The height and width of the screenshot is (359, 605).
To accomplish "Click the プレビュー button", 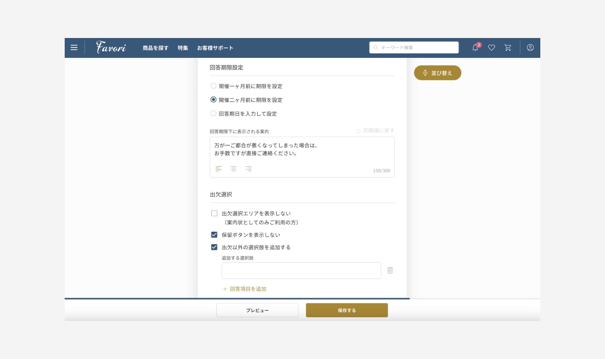I will [x=257, y=310].
